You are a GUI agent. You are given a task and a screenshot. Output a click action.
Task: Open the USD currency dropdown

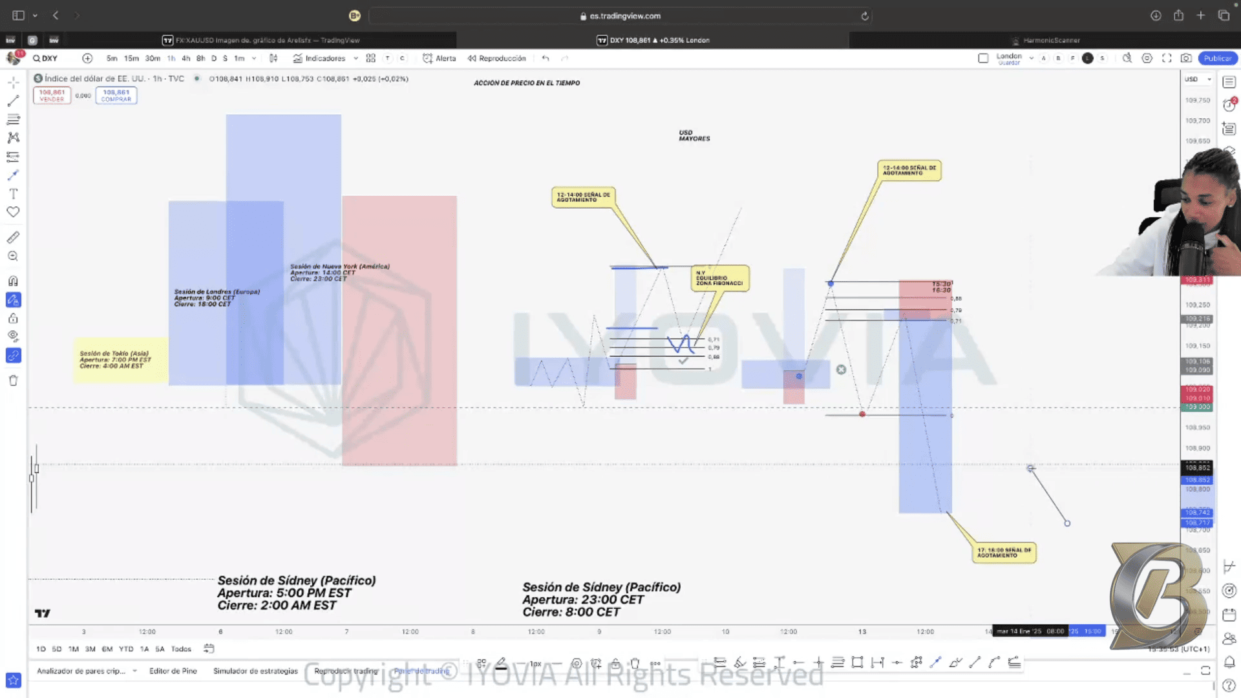[x=1197, y=79]
